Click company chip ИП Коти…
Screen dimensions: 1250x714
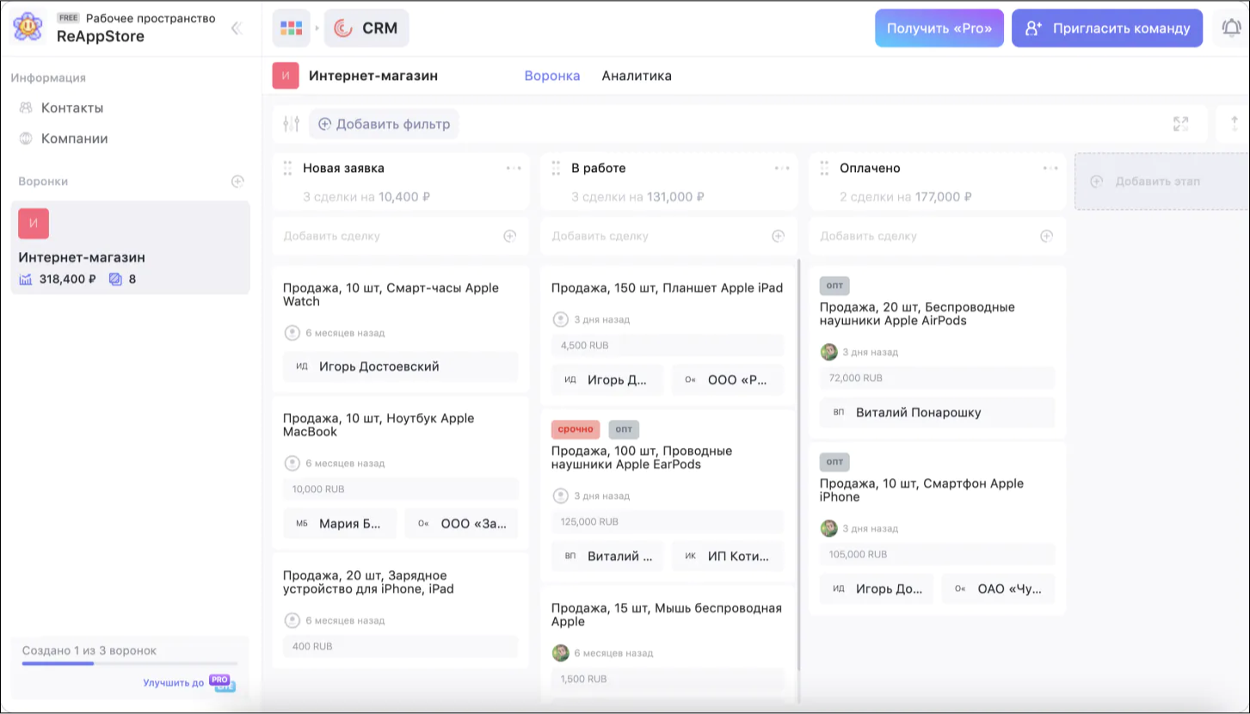tap(728, 556)
